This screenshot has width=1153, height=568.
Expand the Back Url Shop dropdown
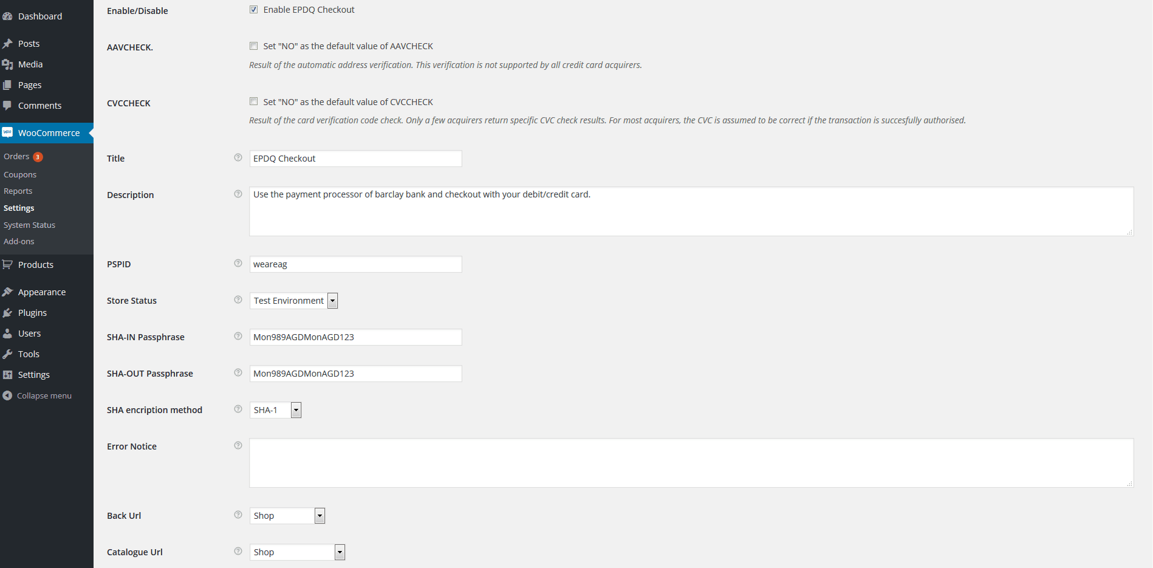[x=287, y=516]
